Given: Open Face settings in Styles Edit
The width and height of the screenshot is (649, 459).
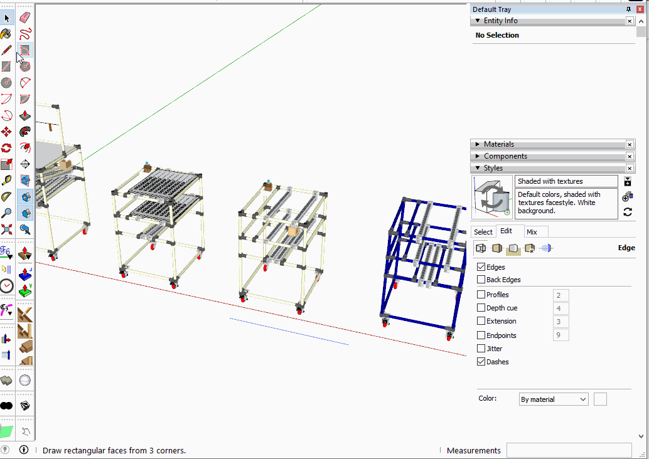Looking at the screenshot, I should click(x=496, y=248).
